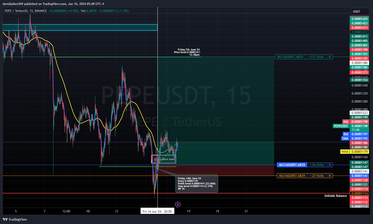This screenshot has height=224, width=373.
Task: Click the -27 ticks stop label
Action: click(x=317, y=176)
